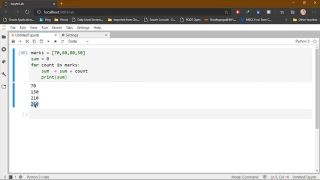Show Running Terminals and Kernels sidebar

tap(4, 49)
